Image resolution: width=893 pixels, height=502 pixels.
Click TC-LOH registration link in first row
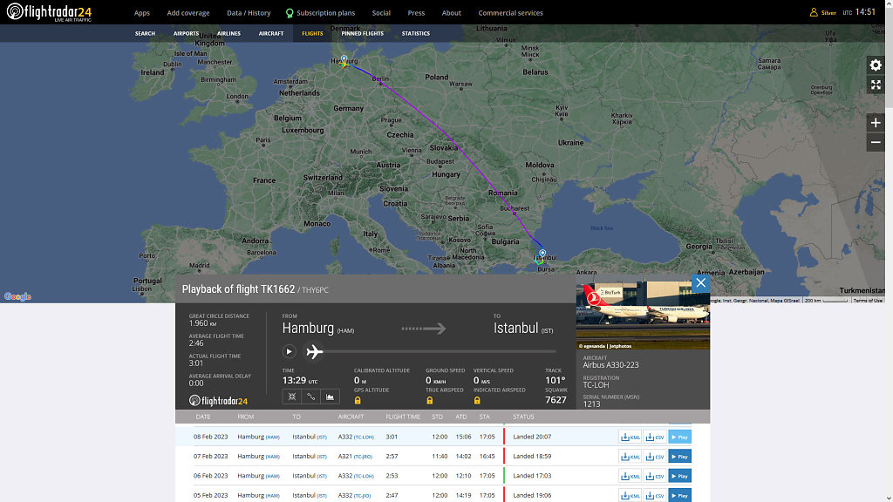(x=365, y=437)
